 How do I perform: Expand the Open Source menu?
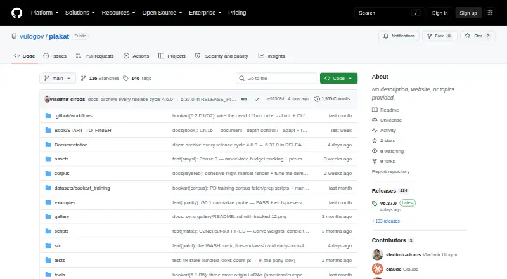[162, 13]
